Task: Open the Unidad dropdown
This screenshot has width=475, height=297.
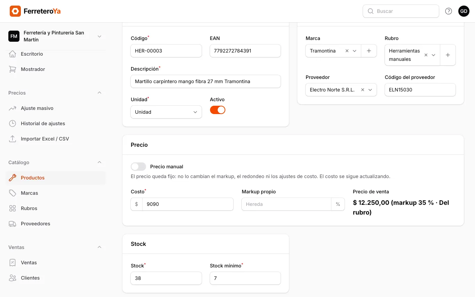Action: coord(166,112)
